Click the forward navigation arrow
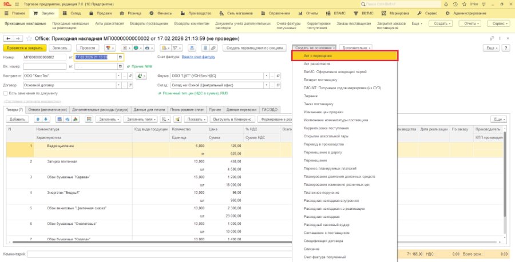 coord(18,38)
